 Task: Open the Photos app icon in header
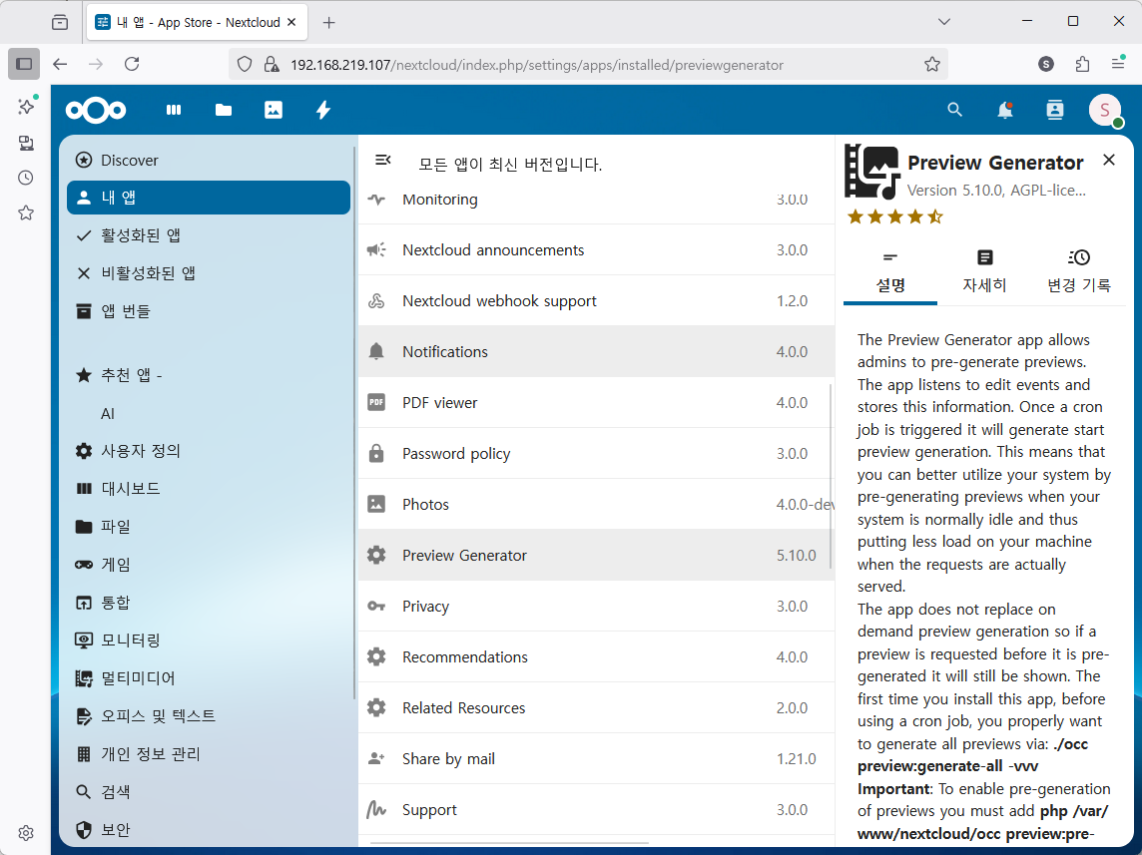coord(274,110)
